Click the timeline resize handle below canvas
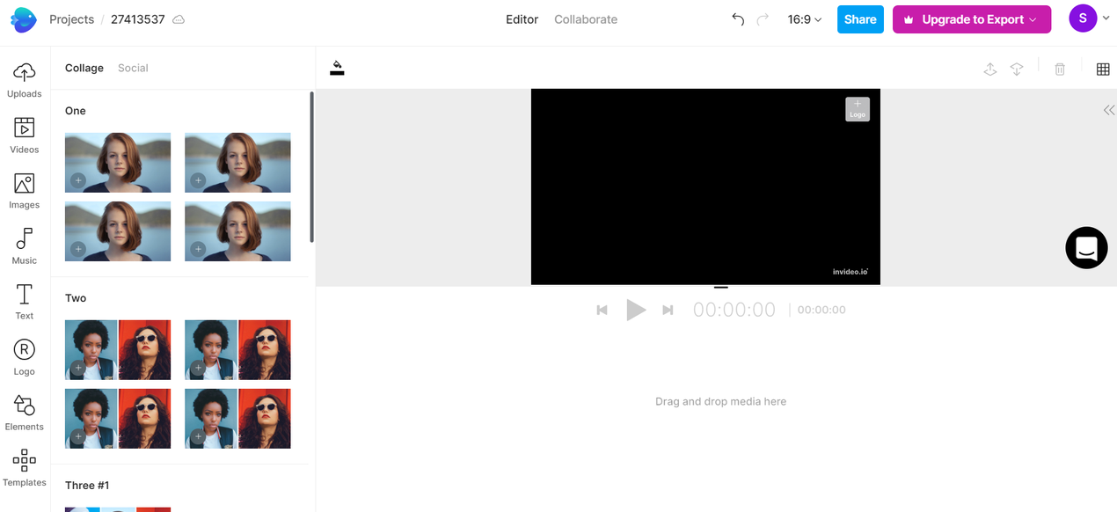This screenshot has height=512, width=1117. click(x=721, y=287)
